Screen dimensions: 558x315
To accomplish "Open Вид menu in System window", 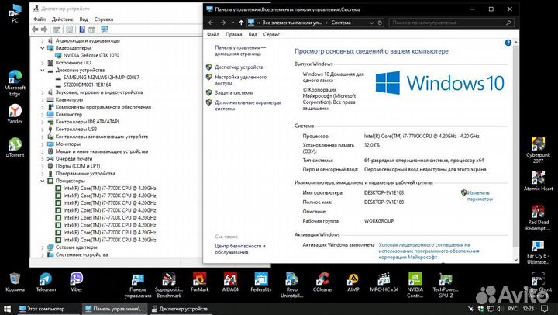I will (x=253, y=34).
